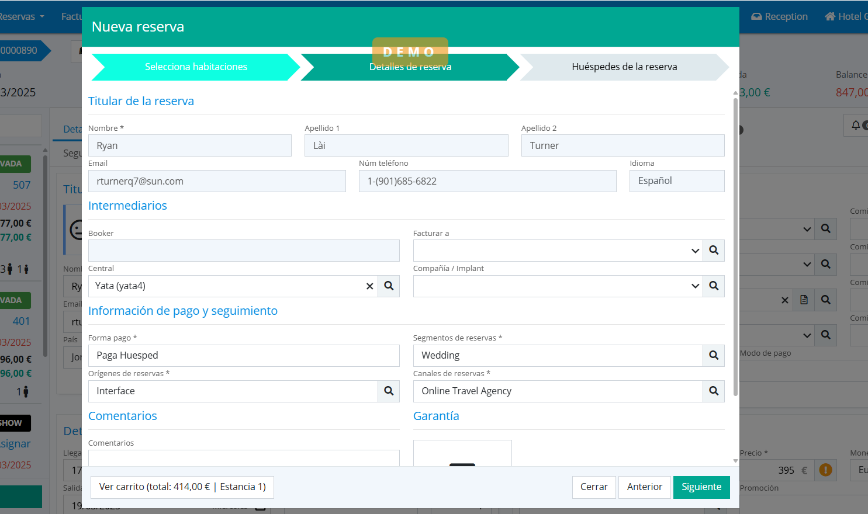Open search for Canales de reservas
Screen dimensions: 868x514
(714, 391)
